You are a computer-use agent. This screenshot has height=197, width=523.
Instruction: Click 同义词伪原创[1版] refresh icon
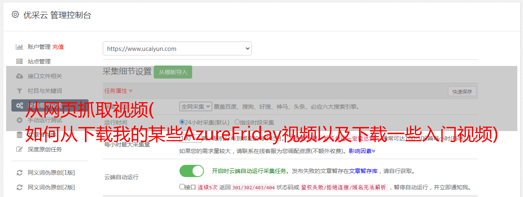pos(19,173)
